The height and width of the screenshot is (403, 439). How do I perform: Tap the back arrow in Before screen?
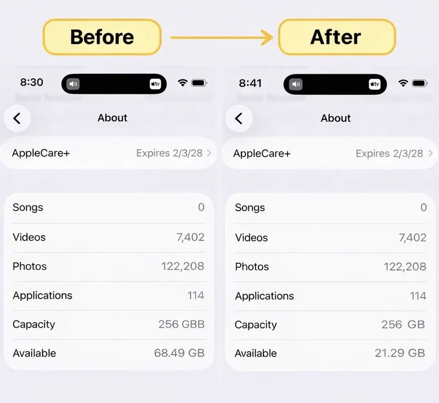click(x=17, y=118)
